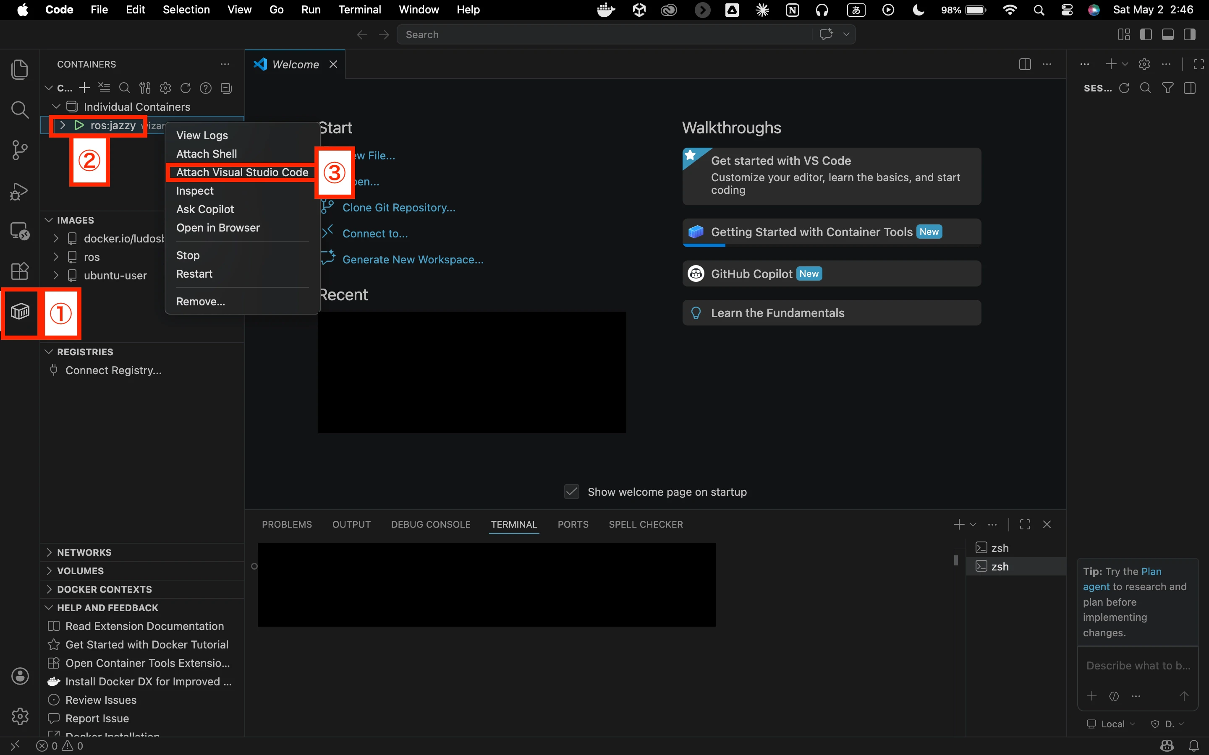1209x755 pixels.
Task: Expand the NETWORKS section
Action: (x=49, y=552)
